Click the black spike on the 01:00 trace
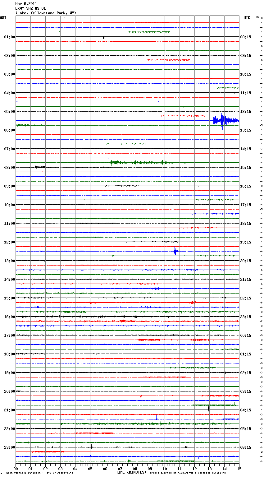264x477 pixels. (x=104, y=37)
